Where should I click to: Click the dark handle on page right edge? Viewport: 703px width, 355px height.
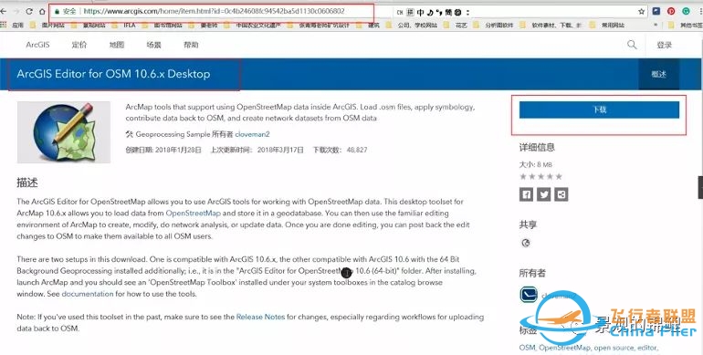(700, 187)
